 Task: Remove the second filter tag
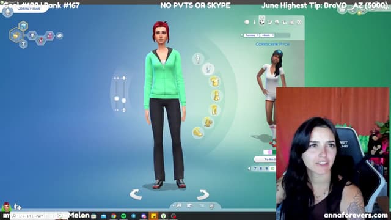(273, 35)
